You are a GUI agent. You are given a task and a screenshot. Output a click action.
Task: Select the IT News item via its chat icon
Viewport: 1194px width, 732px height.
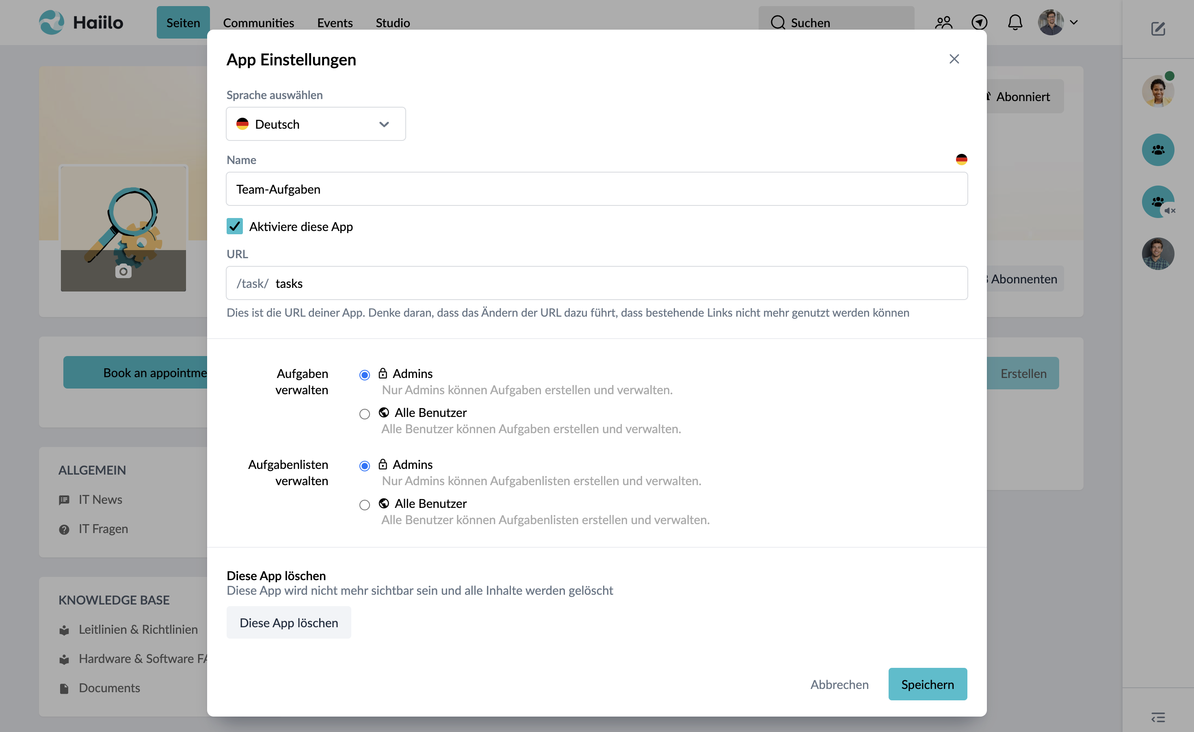[x=65, y=499]
